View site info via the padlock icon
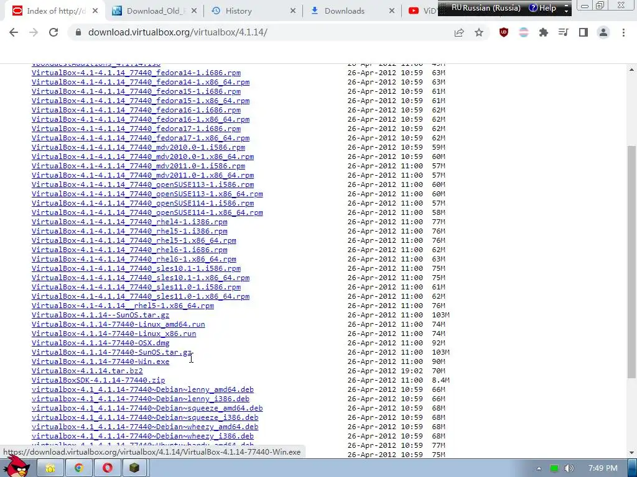 78,32
